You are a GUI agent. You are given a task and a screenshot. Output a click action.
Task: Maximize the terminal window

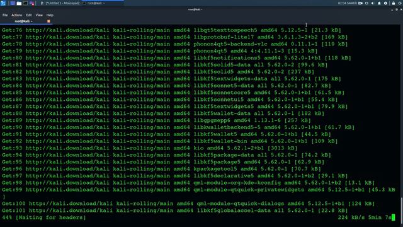pos(397,9)
